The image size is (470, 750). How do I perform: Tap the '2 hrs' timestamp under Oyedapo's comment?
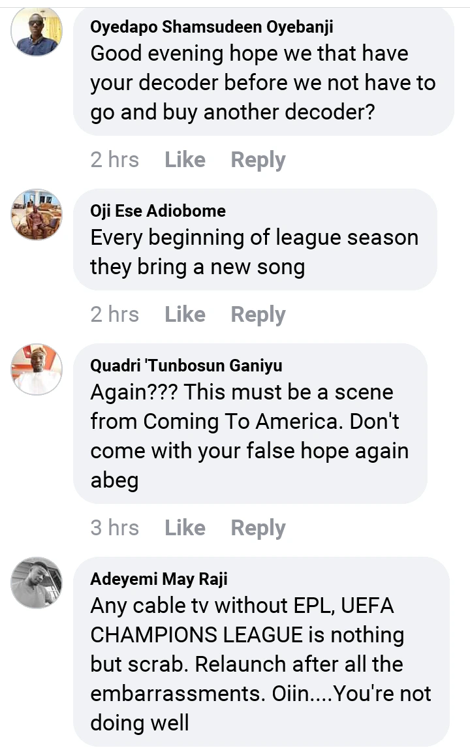click(114, 160)
